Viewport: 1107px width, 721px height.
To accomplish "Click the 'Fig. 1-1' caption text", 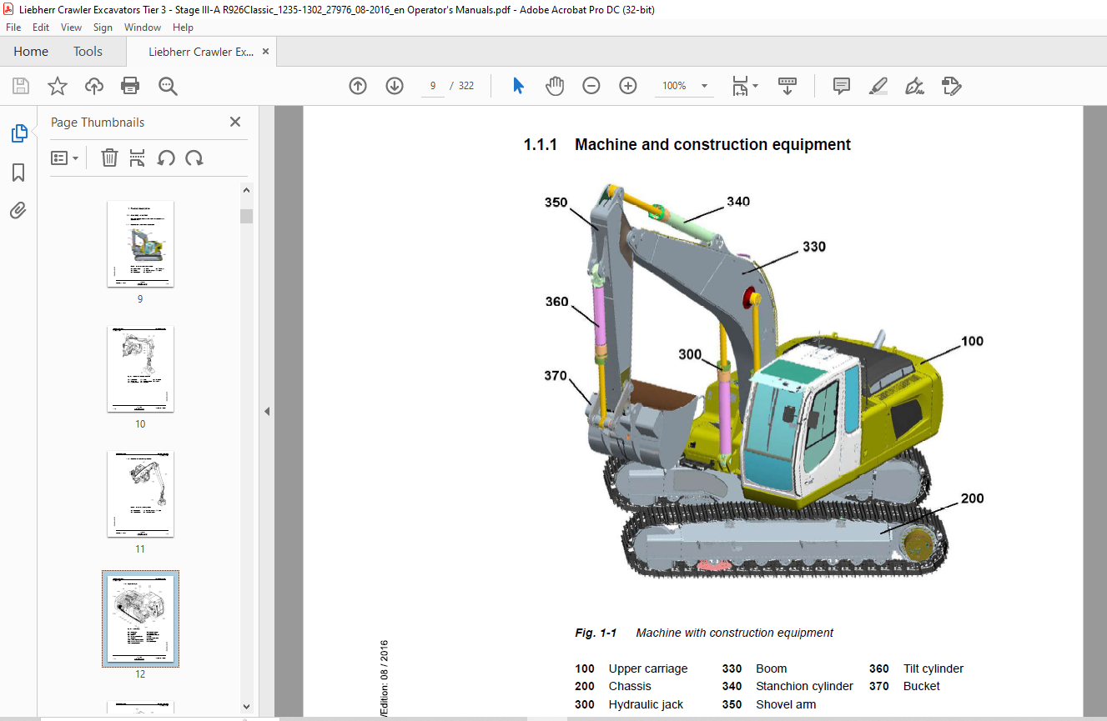I will tap(596, 633).
